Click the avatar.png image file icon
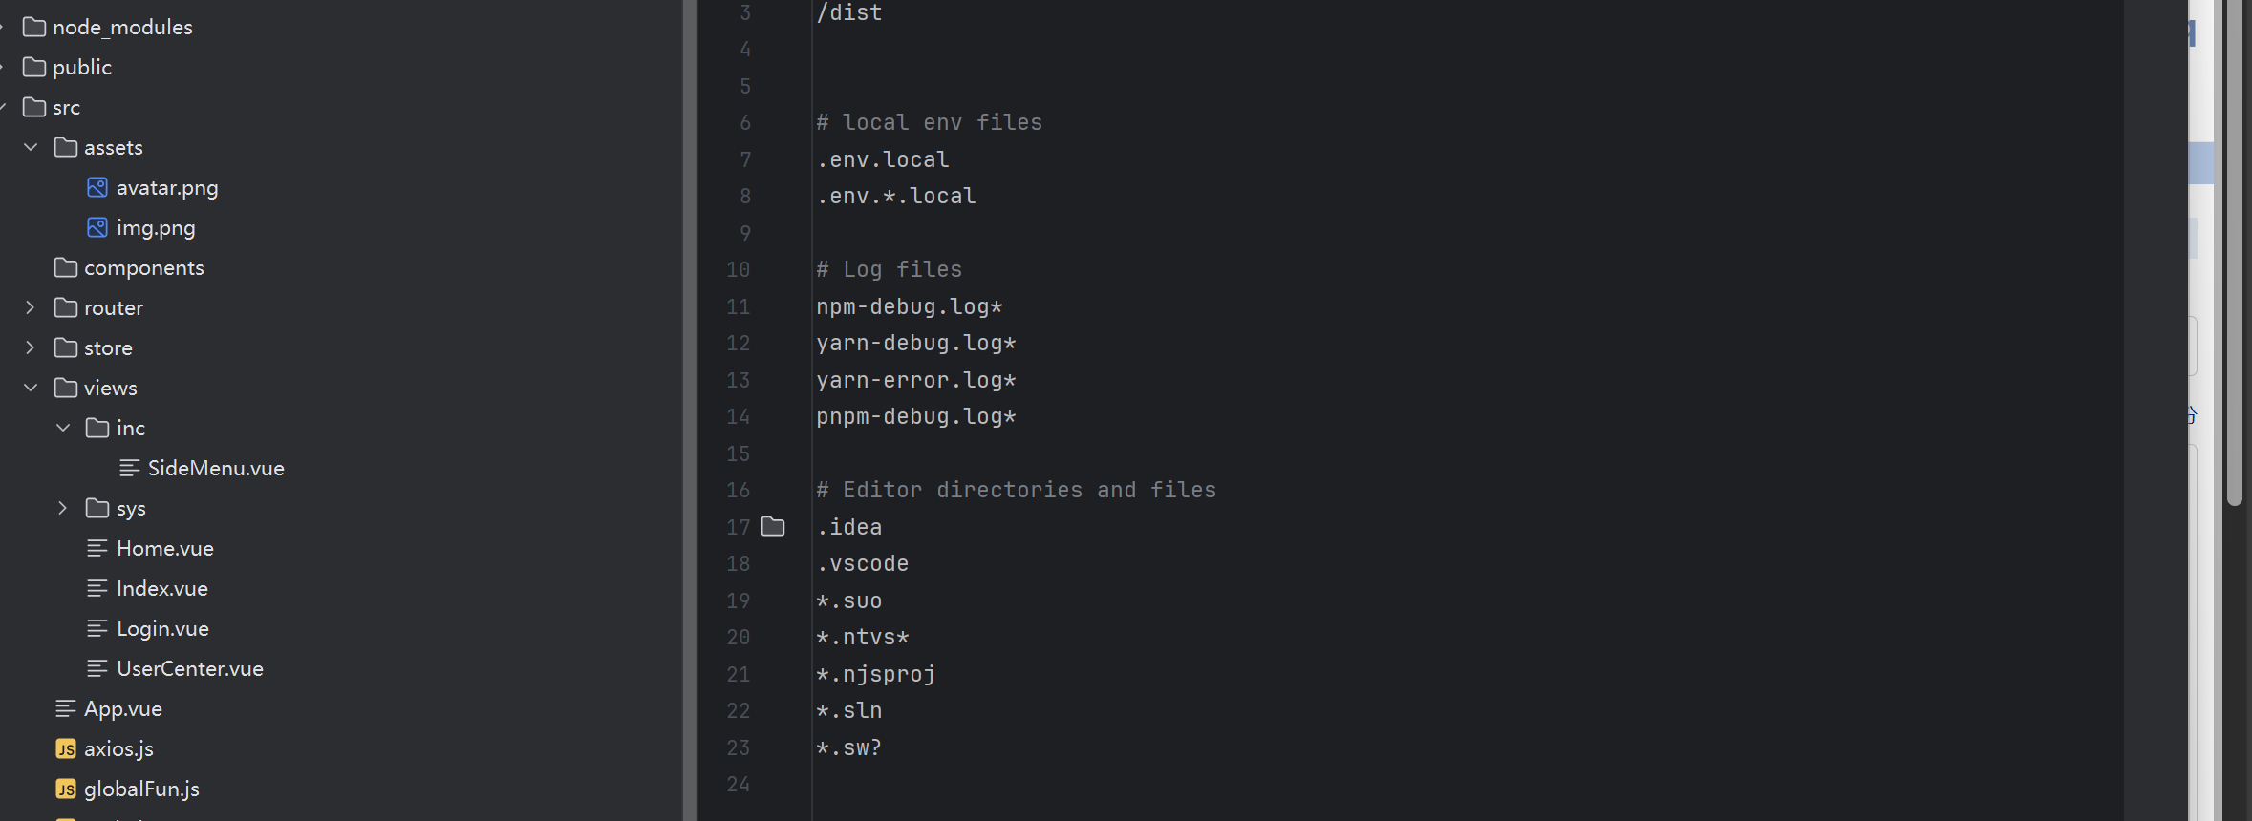 (97, 187)
